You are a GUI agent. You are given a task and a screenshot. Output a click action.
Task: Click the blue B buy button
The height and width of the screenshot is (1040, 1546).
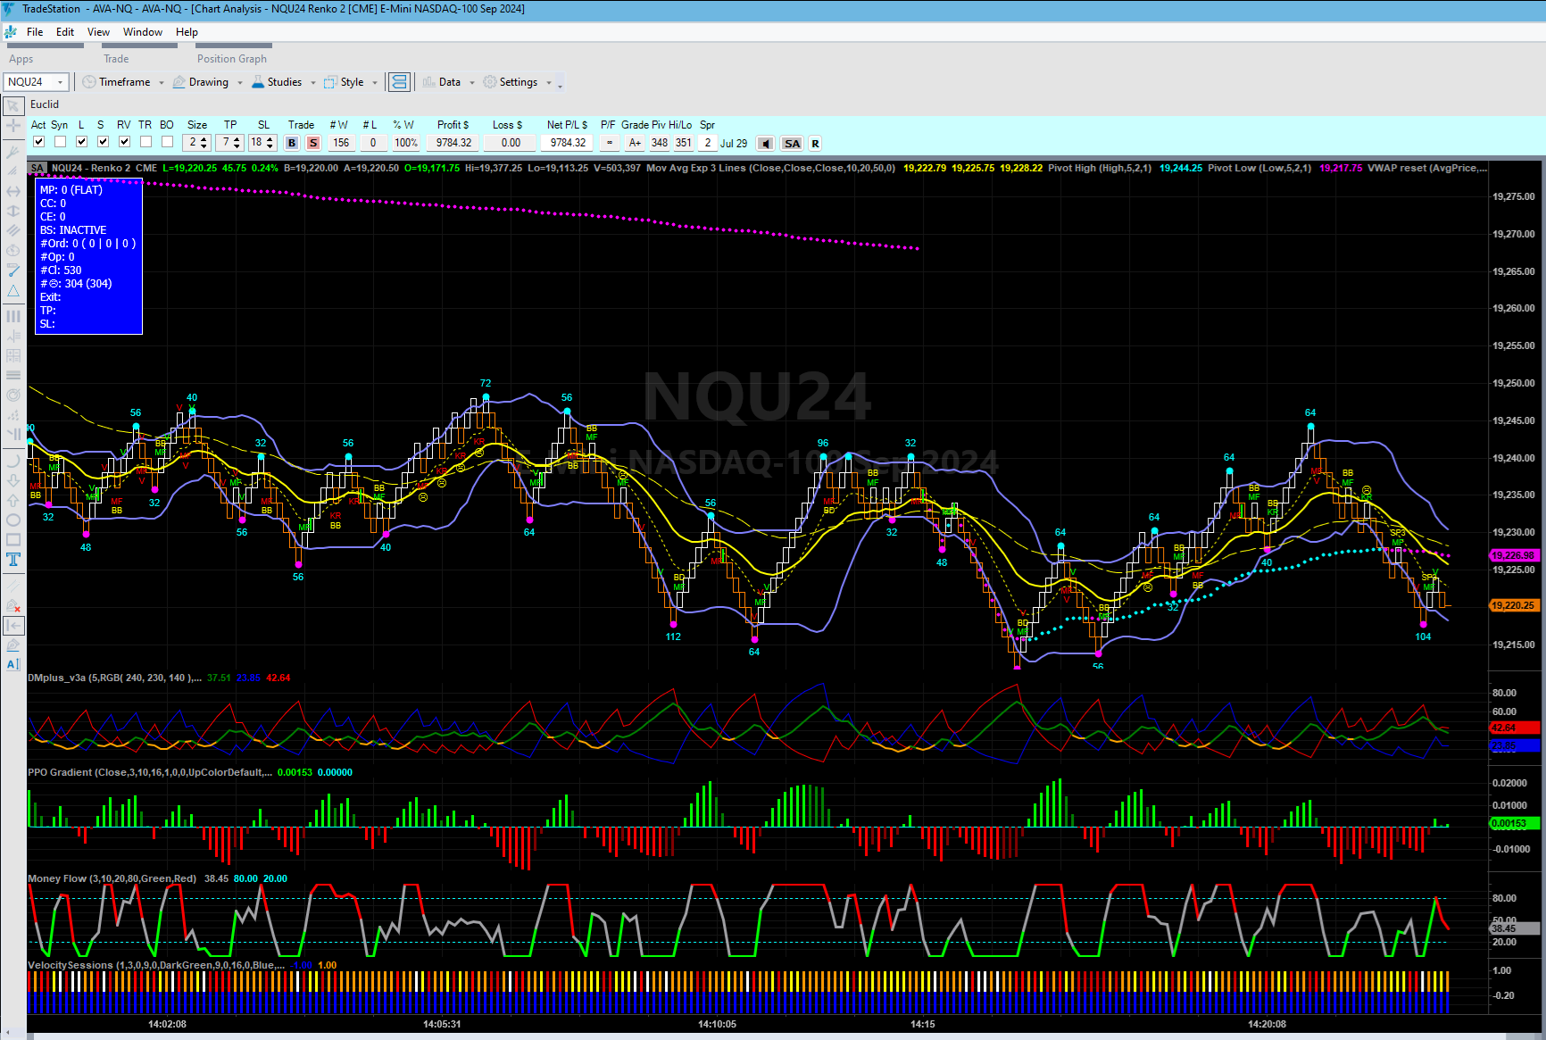[292, 143]
